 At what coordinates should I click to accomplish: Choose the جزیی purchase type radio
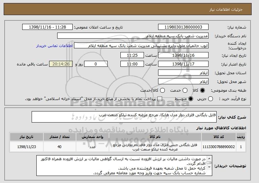(x=211, y=99)
